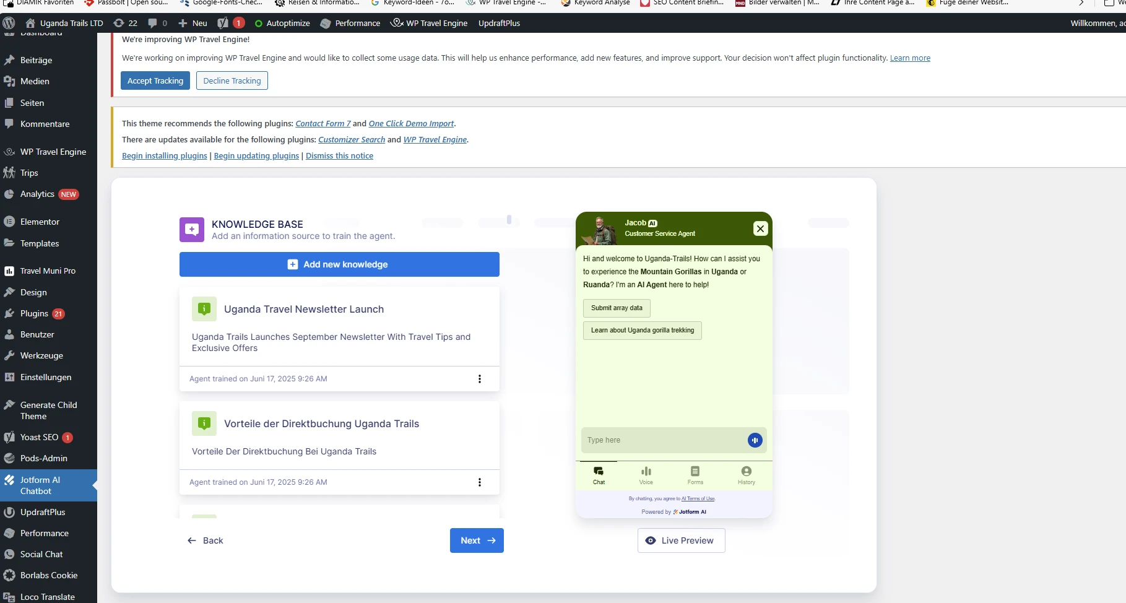This screenshot has height=603, width=1126.
Task: Click the Type here chat input field
Action: coord(656,440)
